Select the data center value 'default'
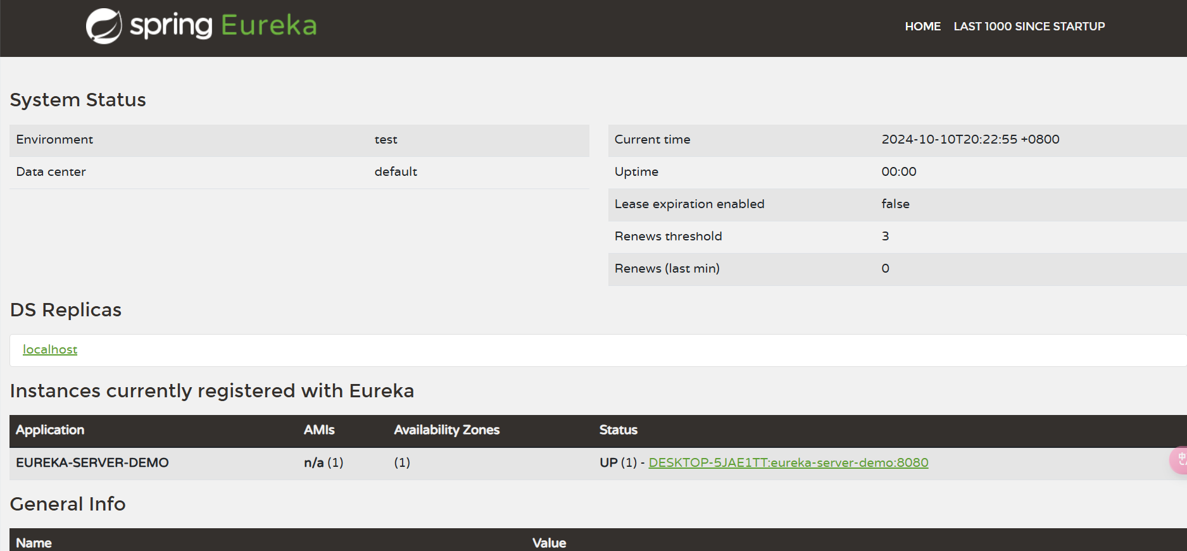Image resolution: width=1187 pixels, height=551 pixels. tap(396, 172)
